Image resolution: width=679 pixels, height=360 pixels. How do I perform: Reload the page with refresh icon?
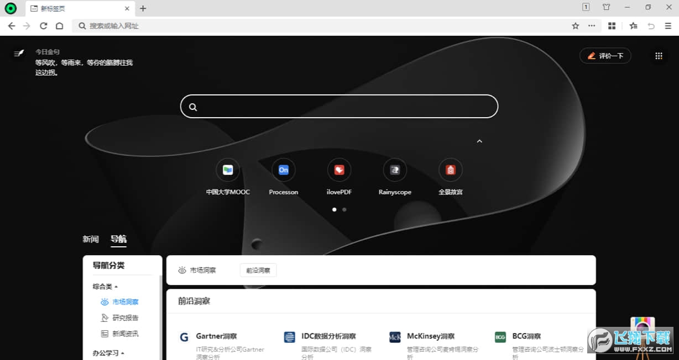[44, 26]
